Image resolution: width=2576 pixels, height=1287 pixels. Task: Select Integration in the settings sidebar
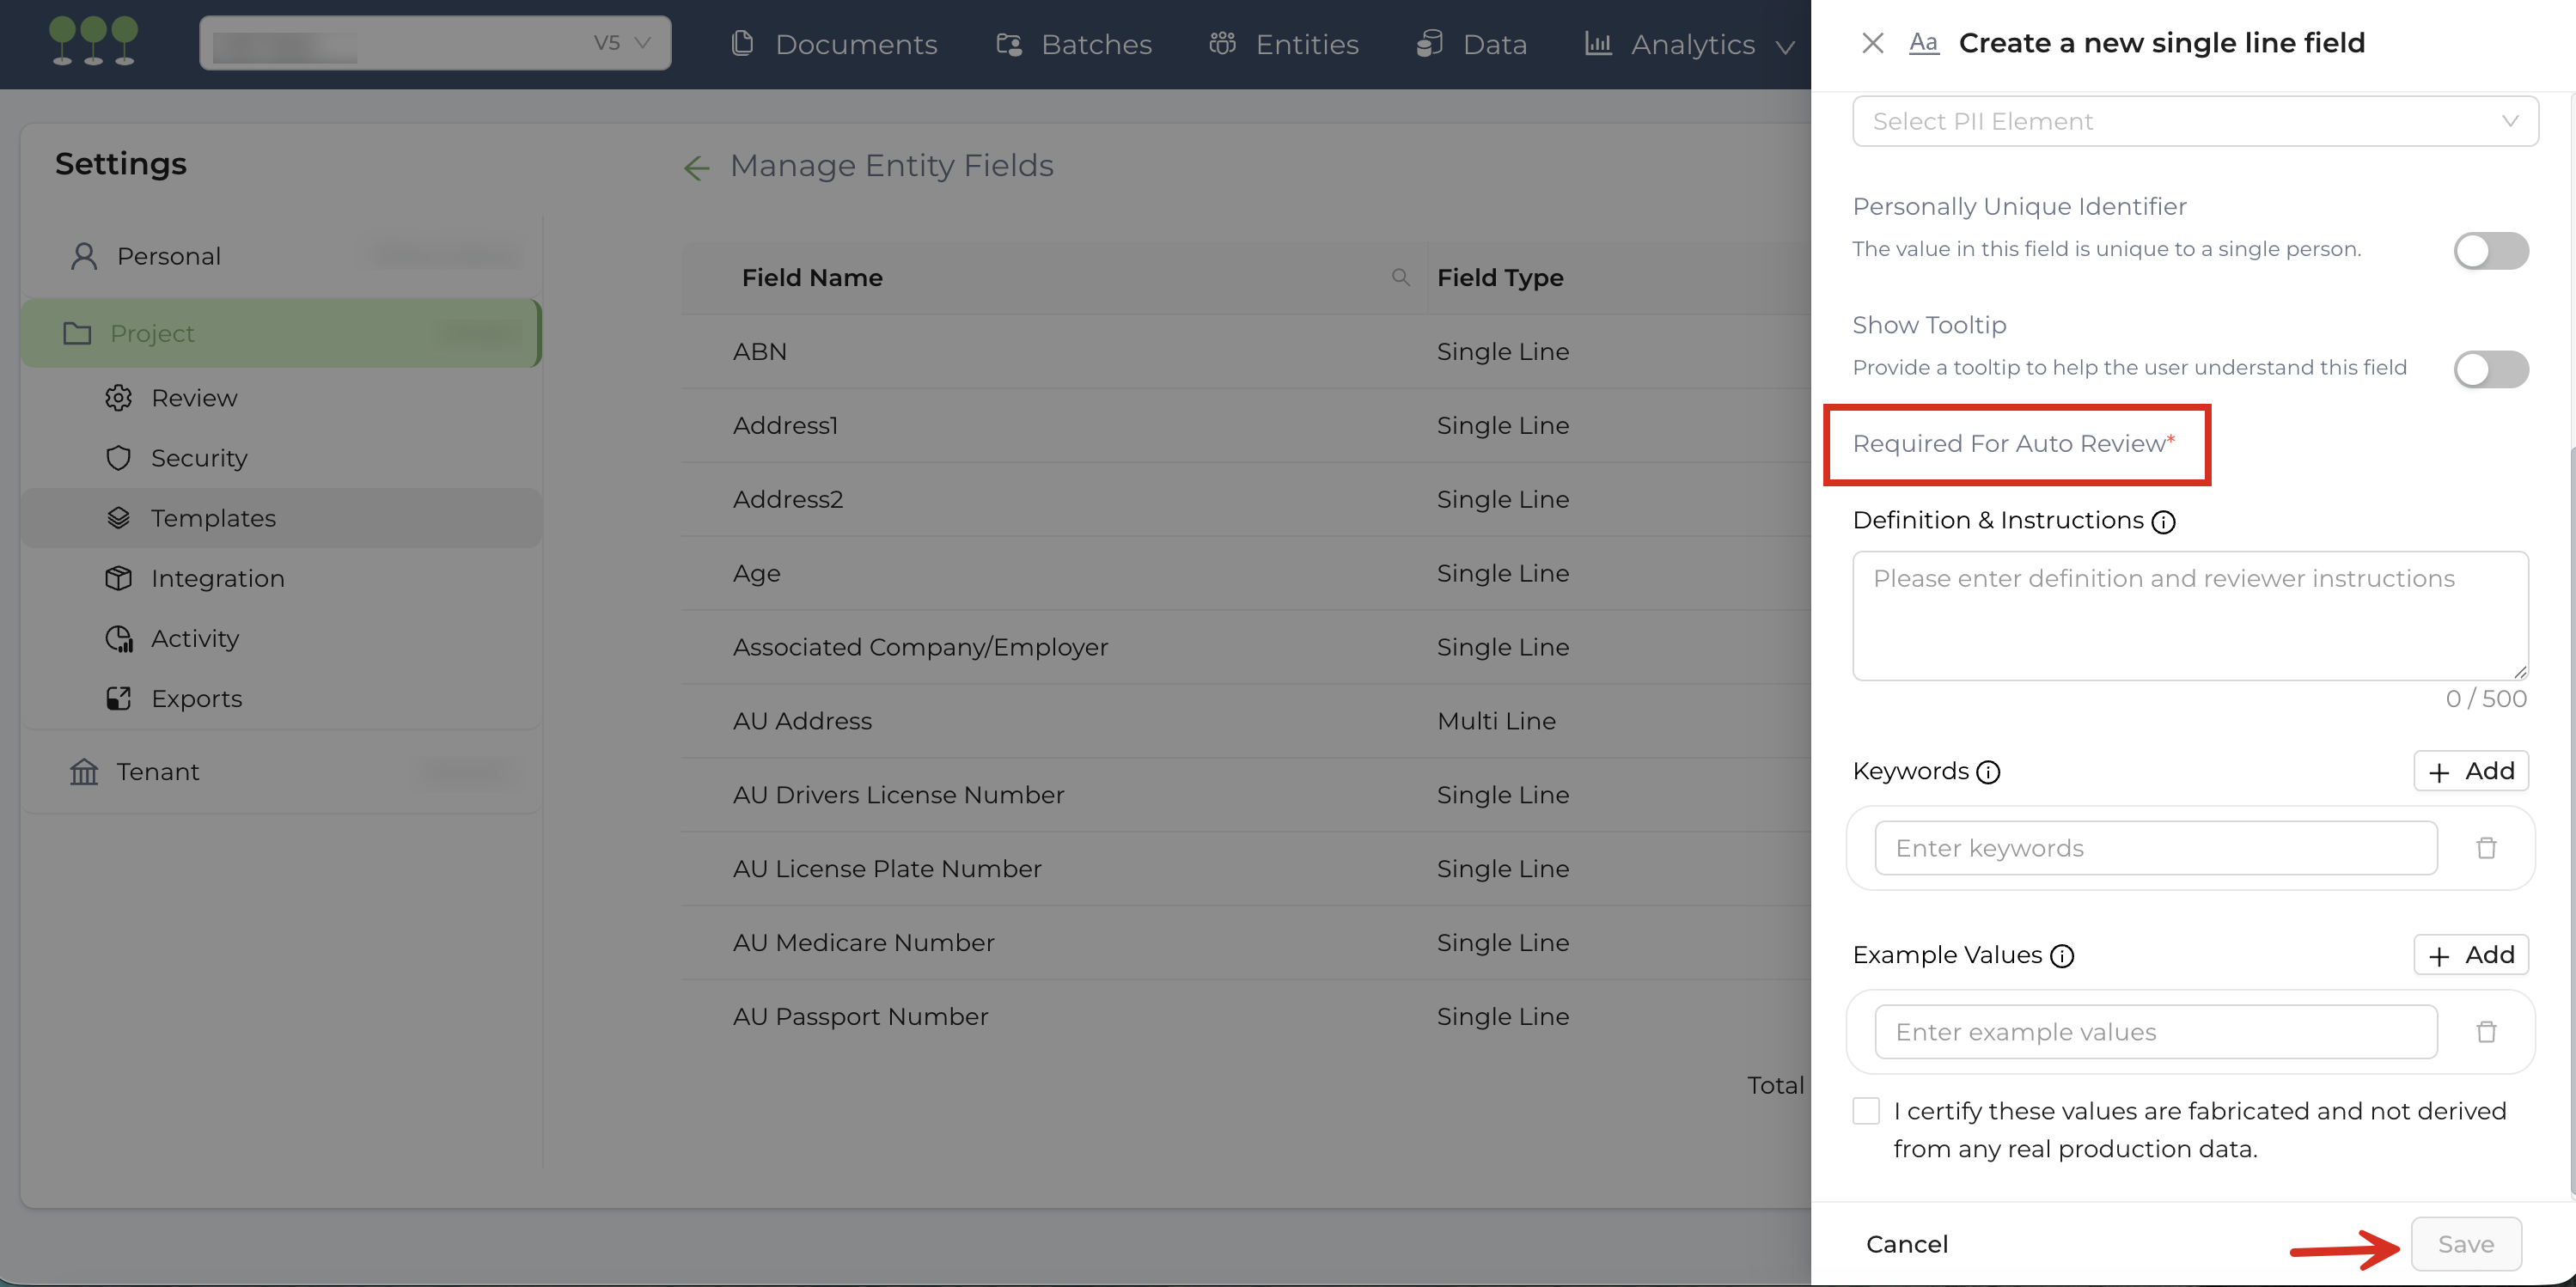[x=217, y=578]
